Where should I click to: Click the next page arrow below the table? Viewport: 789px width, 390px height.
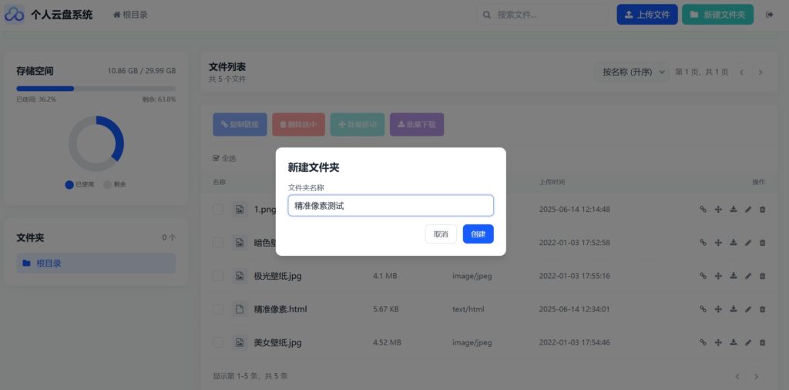click(x=756, y=376)
